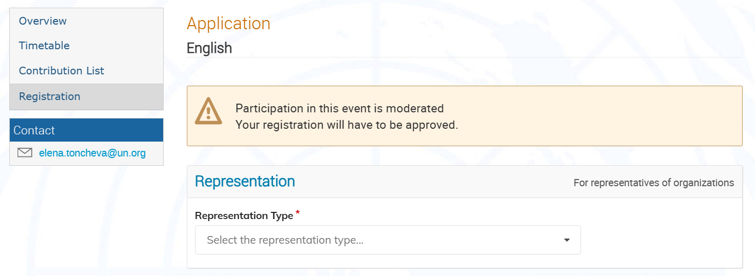Email elena.toncheva@un.org via contact link

click(92, 153)
